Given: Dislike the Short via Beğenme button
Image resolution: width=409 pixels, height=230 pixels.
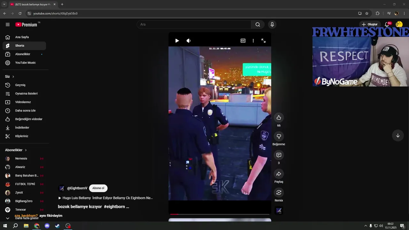Looking at the screenshot, I should click(279, 136).
